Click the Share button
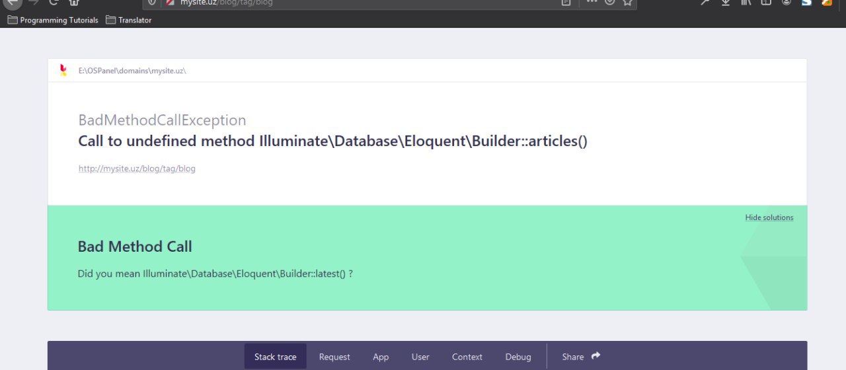Viewport: 846px width, 370px height. (581, 357)
